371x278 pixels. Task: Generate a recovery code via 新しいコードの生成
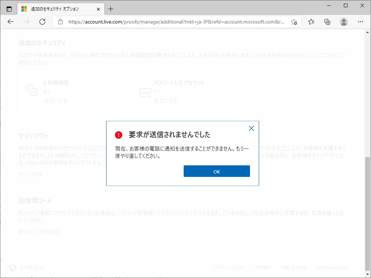[38, 231]
